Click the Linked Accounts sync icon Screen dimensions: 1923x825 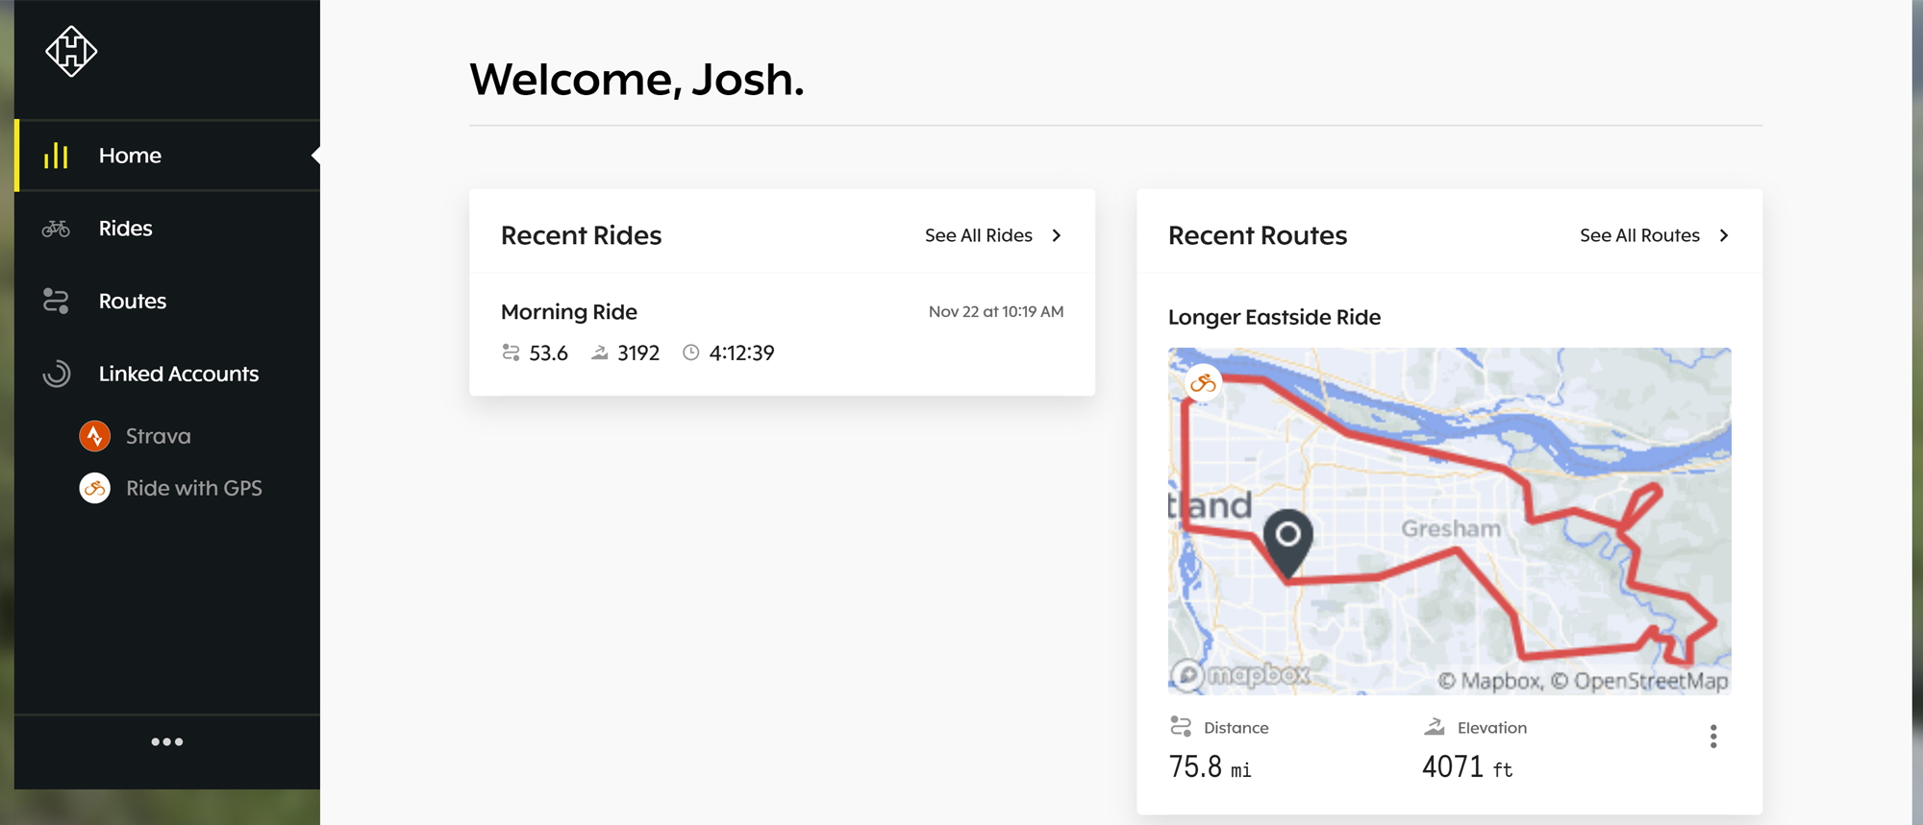[x=56, y=374]
